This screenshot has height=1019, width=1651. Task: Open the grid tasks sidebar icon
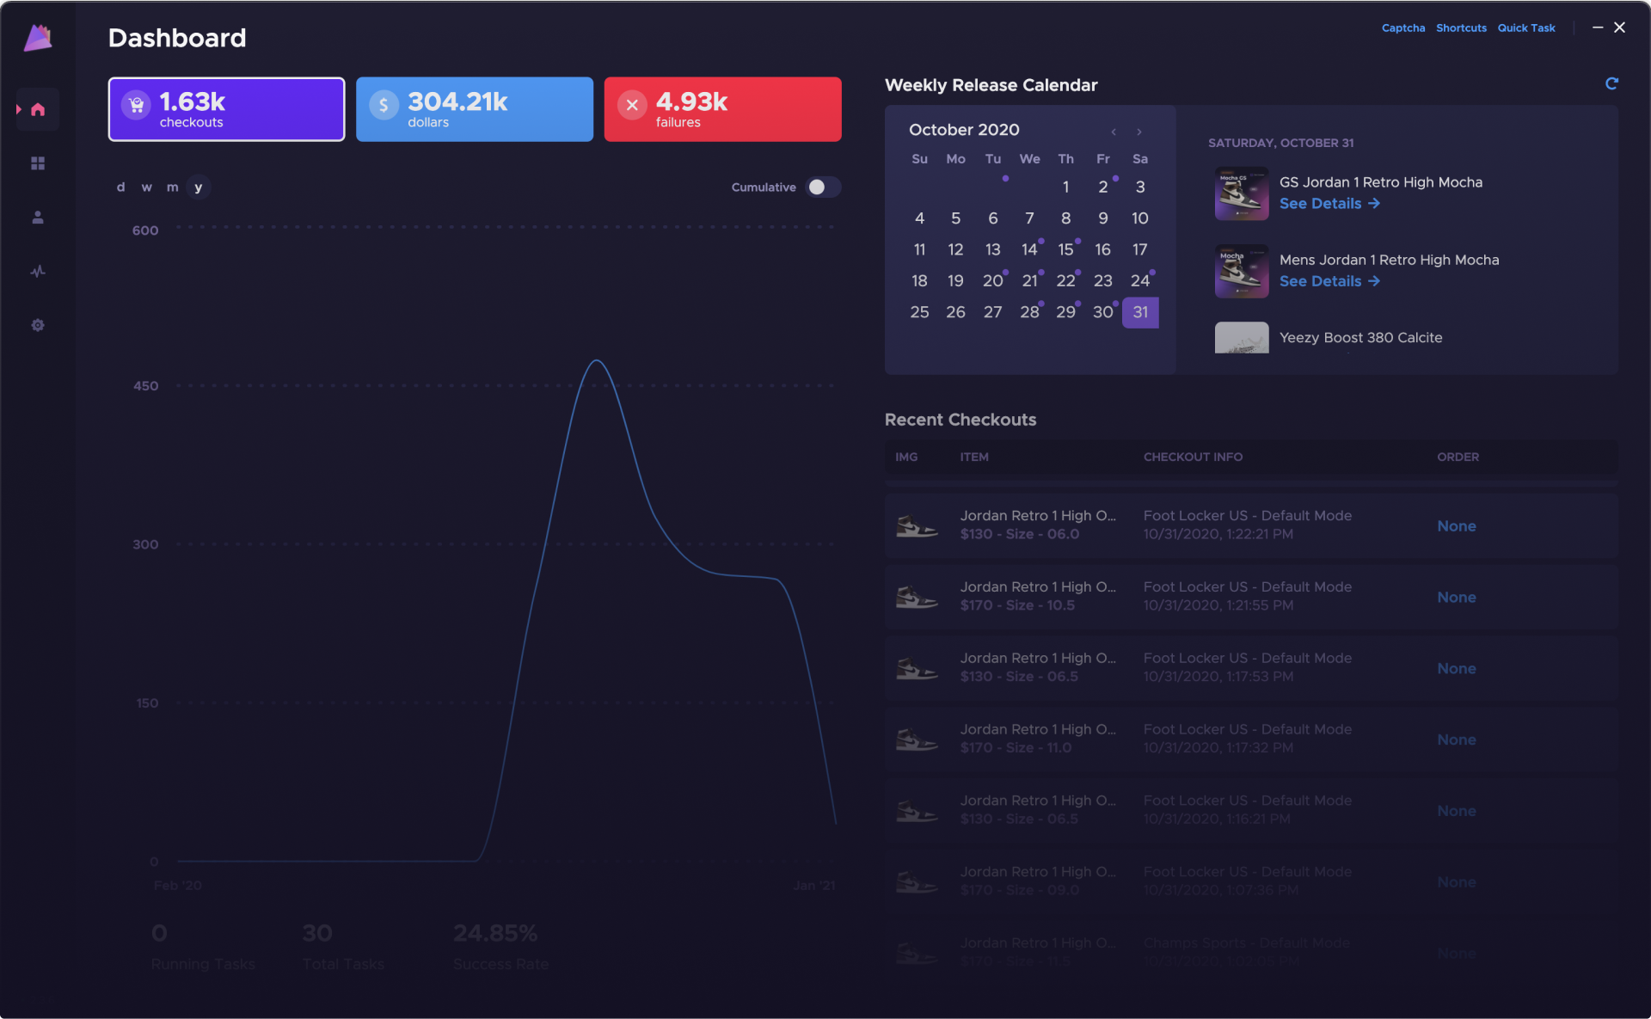(38, 163)
